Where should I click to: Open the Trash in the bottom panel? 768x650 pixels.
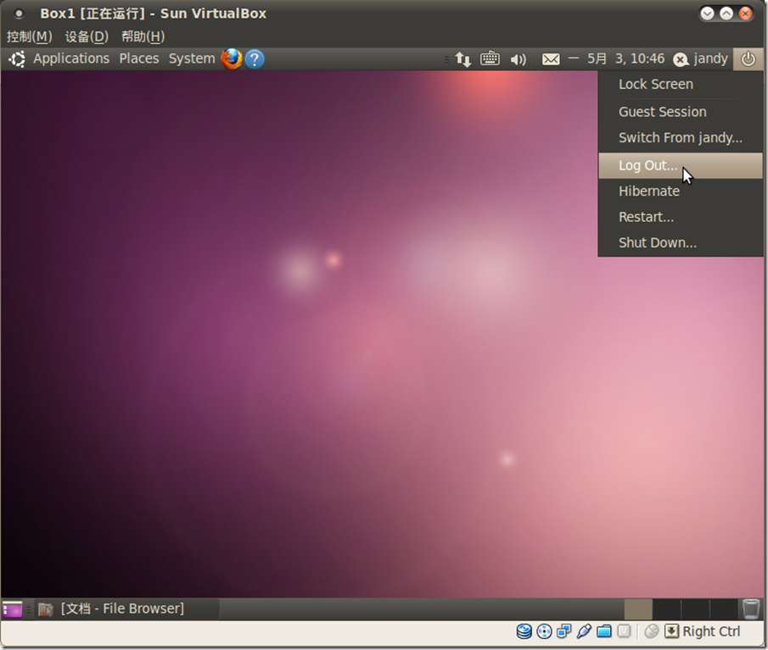[x=750, y=608]
